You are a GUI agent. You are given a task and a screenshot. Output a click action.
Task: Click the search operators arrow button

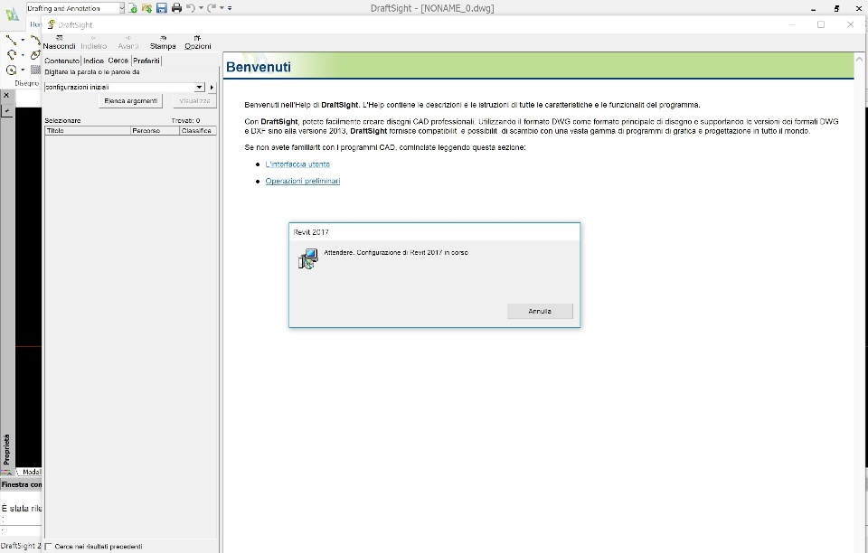(212, 88)
